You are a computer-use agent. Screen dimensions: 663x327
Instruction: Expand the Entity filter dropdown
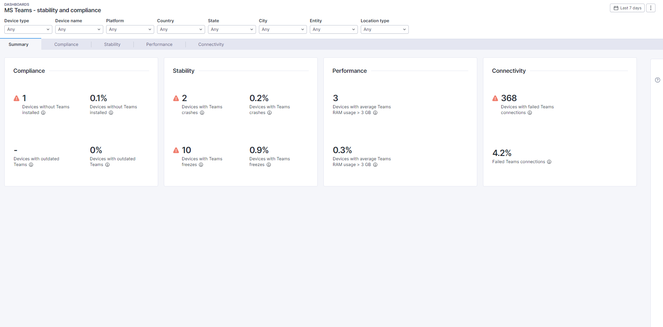point(334,29)
